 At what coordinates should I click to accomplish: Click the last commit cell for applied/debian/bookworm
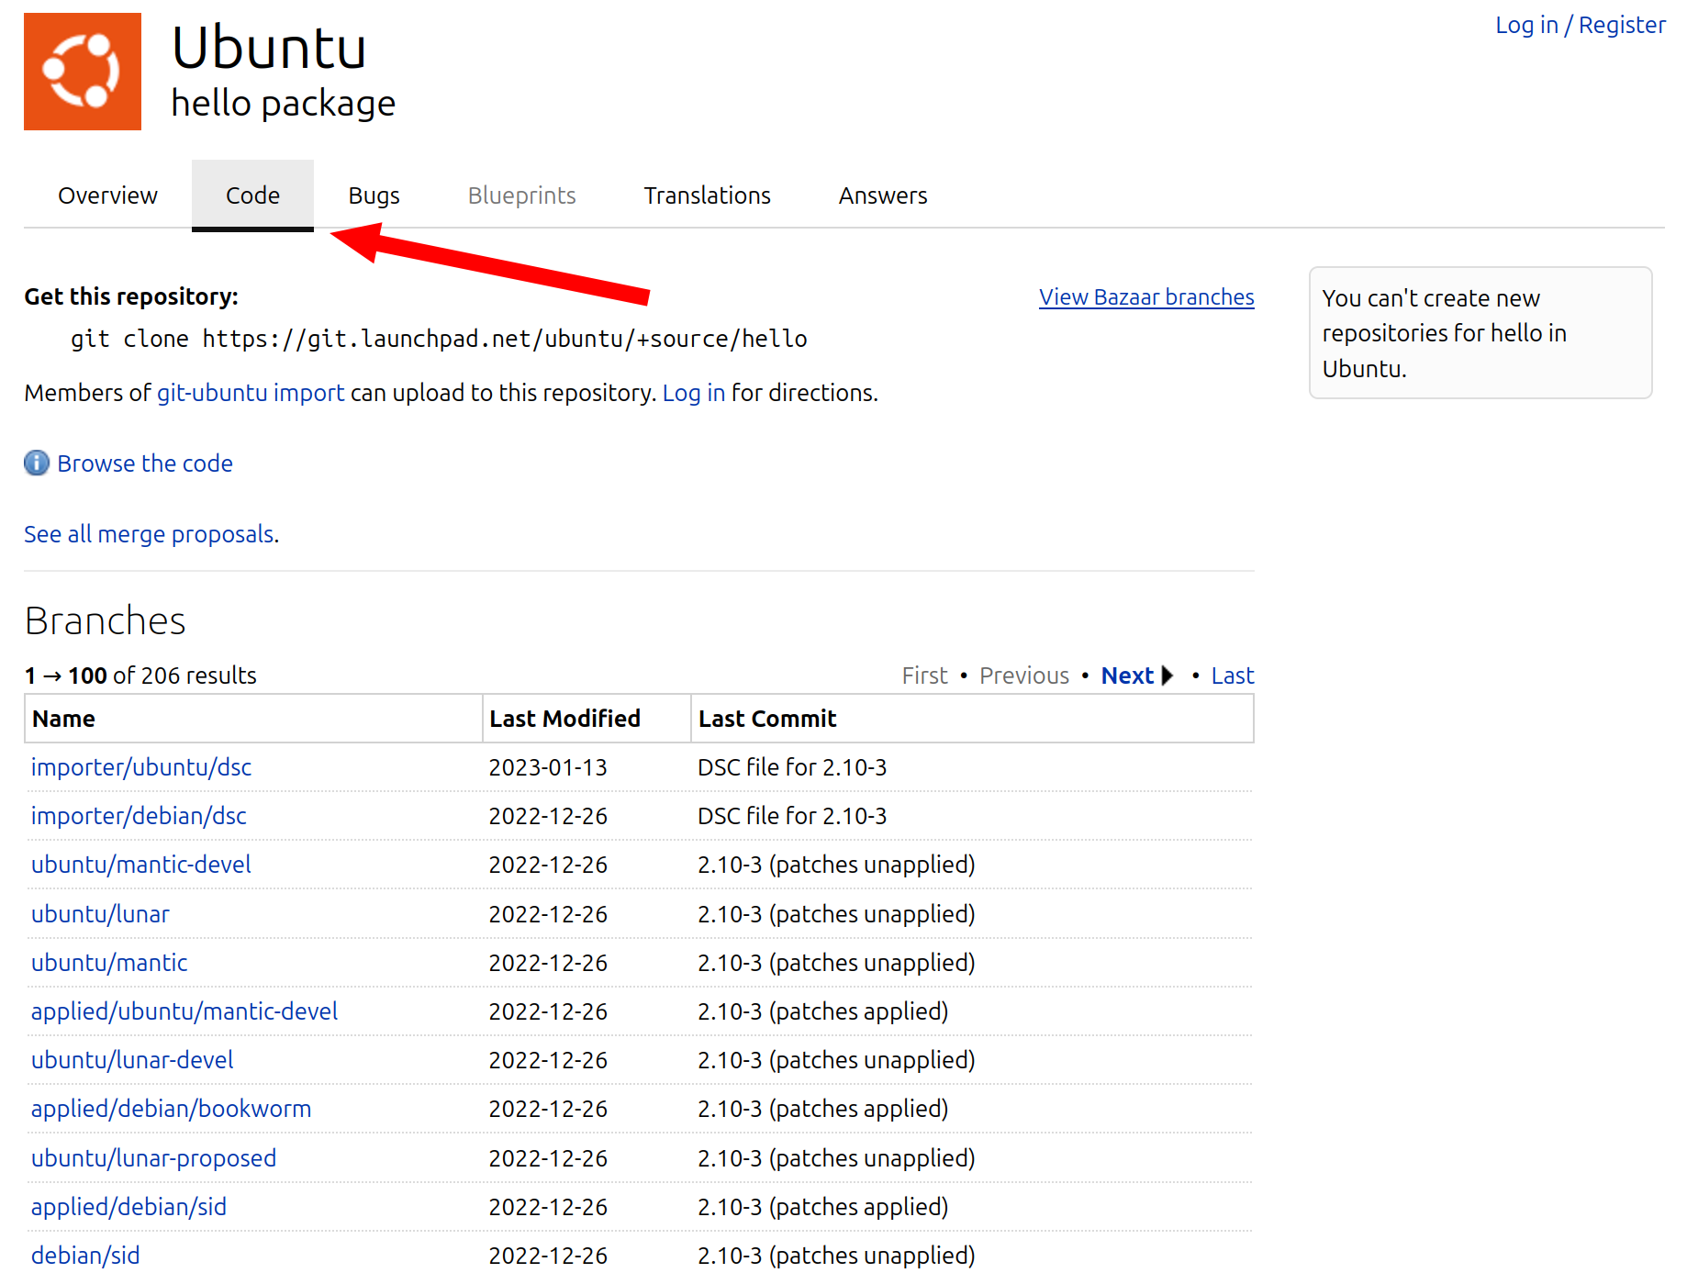click(x=822, y=1109)
